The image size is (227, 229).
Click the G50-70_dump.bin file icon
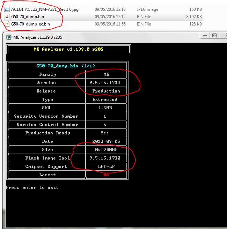pos(7,17)
